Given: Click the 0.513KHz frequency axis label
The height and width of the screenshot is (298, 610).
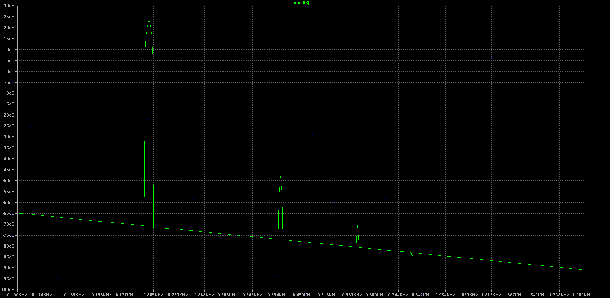Looking at the screenshot, I should pyautogui.click(x=328, y=295).
